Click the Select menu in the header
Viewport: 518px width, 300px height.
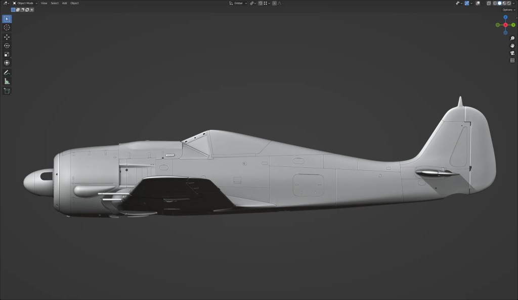(x=54, y=3)
